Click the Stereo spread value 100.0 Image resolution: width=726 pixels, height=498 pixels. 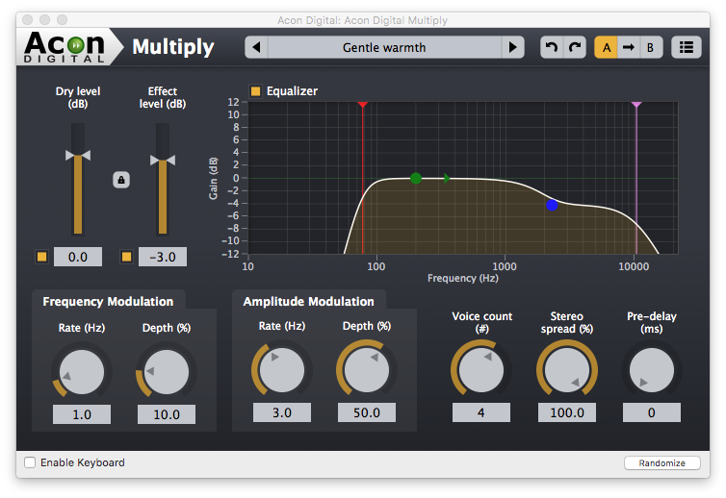(x=567, y=412)
